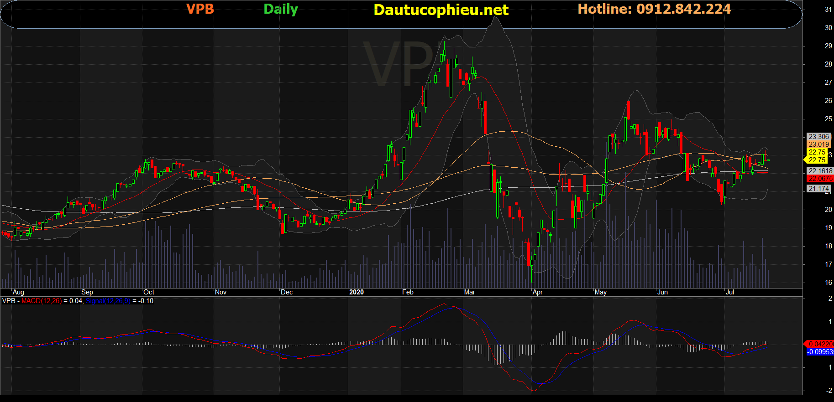
Task: Select the orange 23.019 price label
Action: pos(818,144)
